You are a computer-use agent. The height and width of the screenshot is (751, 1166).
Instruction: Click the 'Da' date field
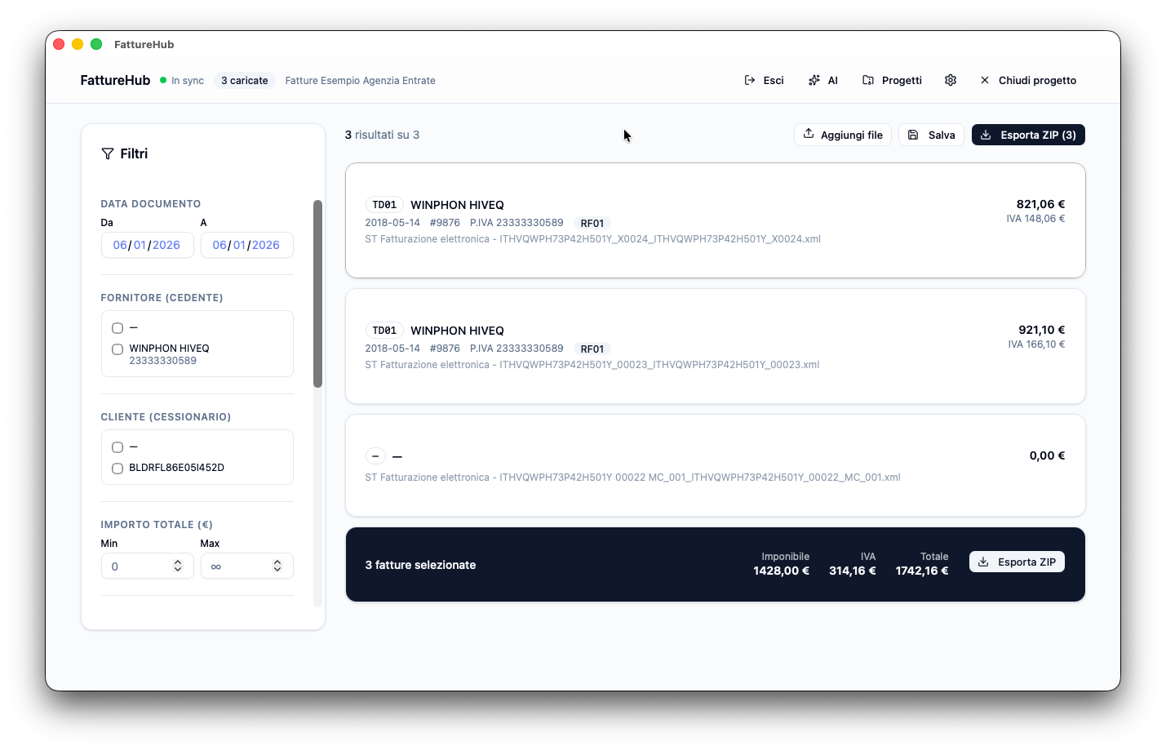click(x=147, y=245)
